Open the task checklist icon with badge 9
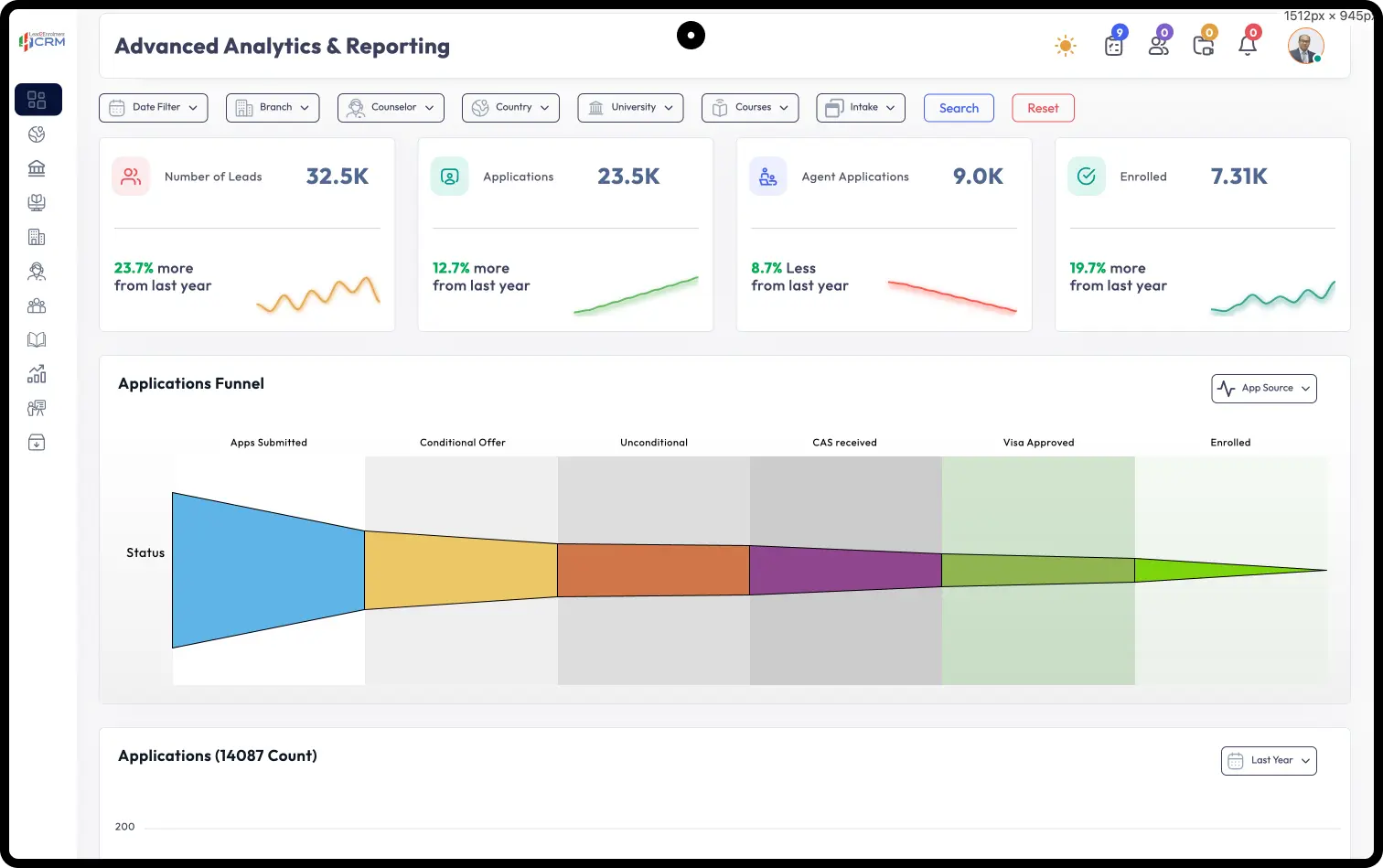1383x868 pixels. (x=1113, y=44)
